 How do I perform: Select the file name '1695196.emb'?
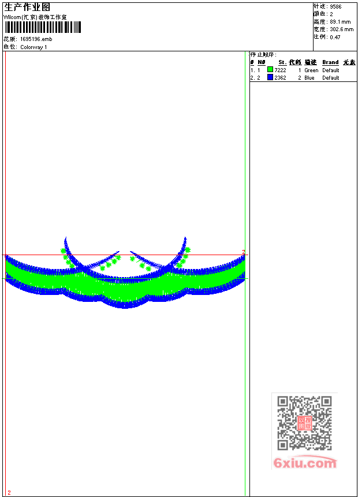tap(36, 39)
